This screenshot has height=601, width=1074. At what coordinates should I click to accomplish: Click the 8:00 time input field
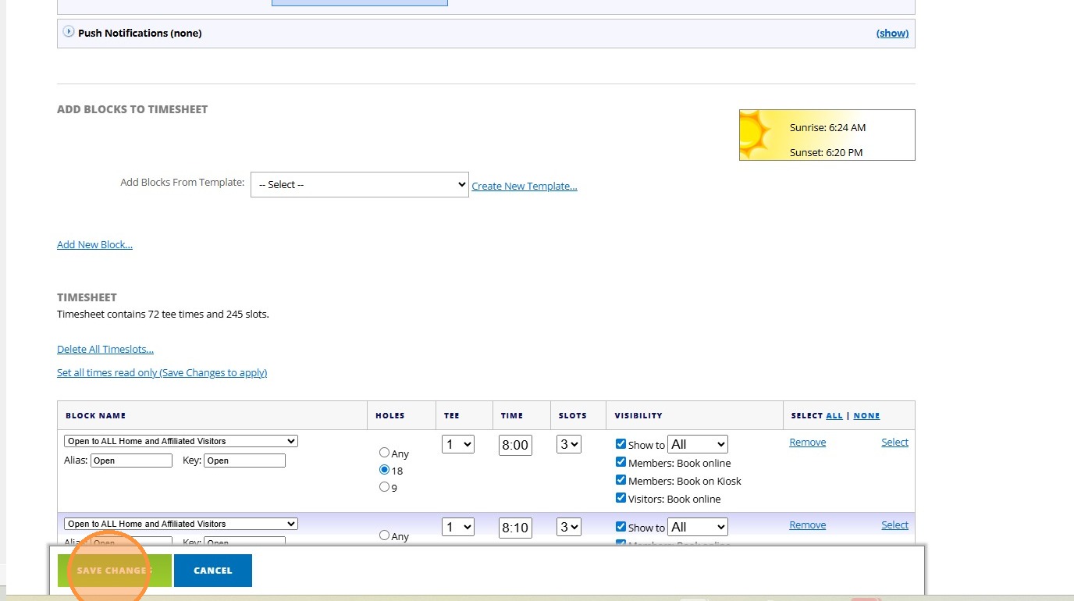pos(515,445)
